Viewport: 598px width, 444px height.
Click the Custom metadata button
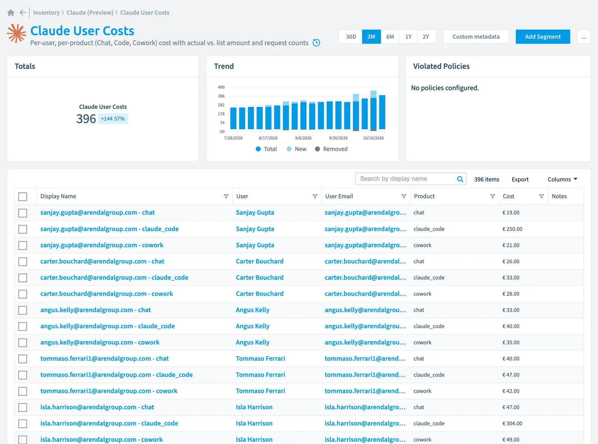pos(476,37)
